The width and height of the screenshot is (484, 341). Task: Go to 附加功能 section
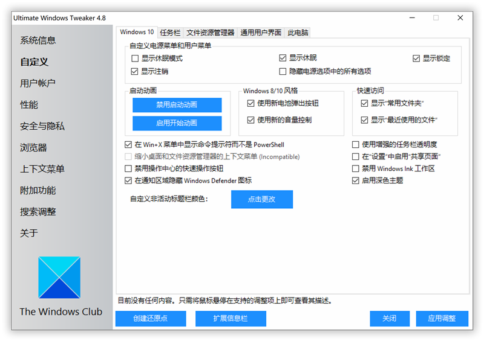[x=38, y=190]
